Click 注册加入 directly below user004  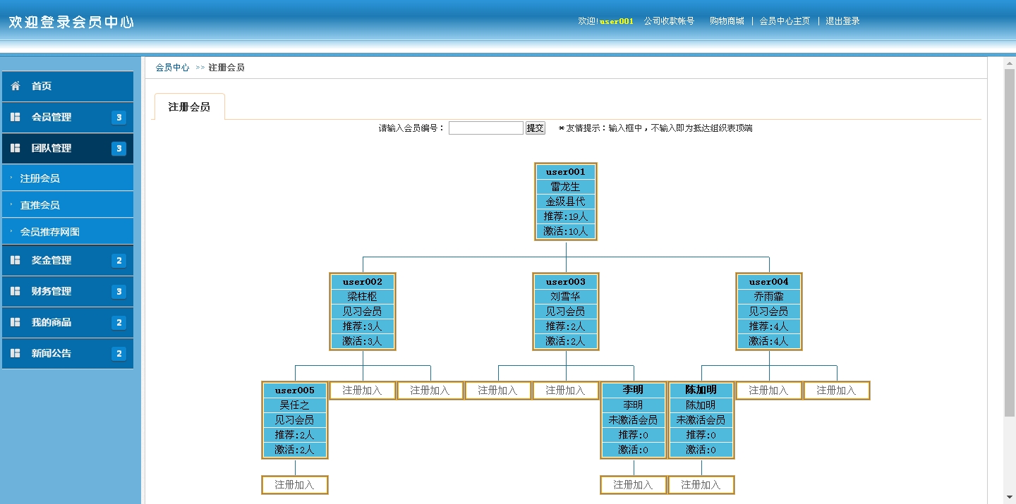click(769, 391)
